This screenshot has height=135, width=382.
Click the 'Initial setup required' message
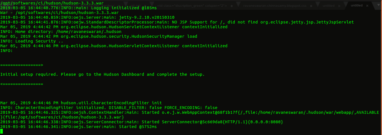click(102, 75)
